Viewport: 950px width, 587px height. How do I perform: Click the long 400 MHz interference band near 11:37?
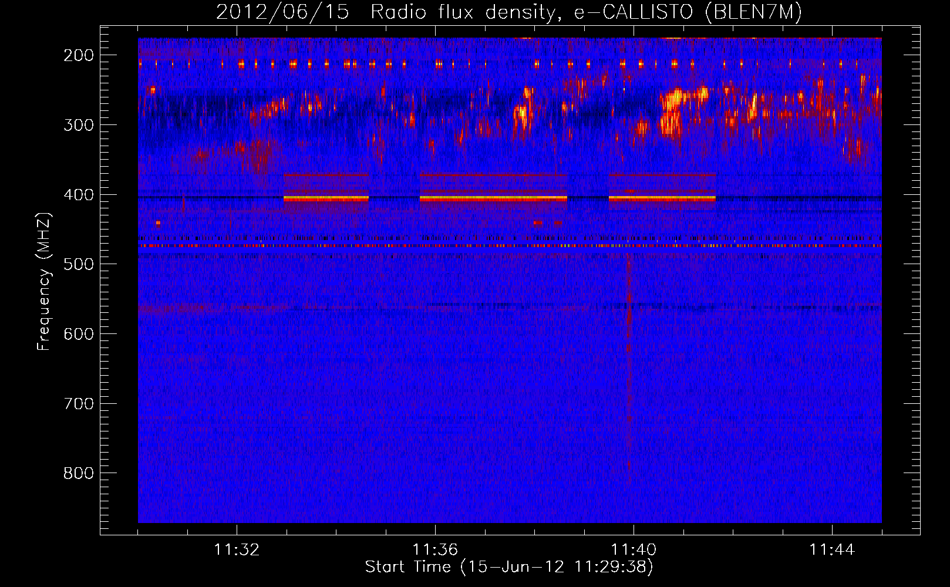click(493, 198)
